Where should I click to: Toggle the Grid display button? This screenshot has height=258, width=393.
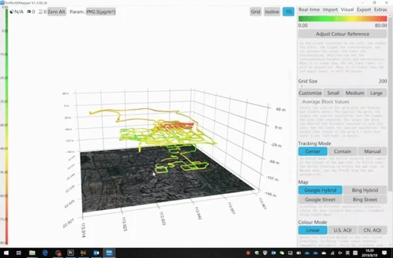point(255,12)
